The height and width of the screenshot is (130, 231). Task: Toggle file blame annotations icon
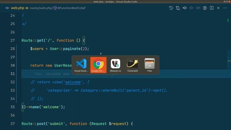click(x=205, y=8)
